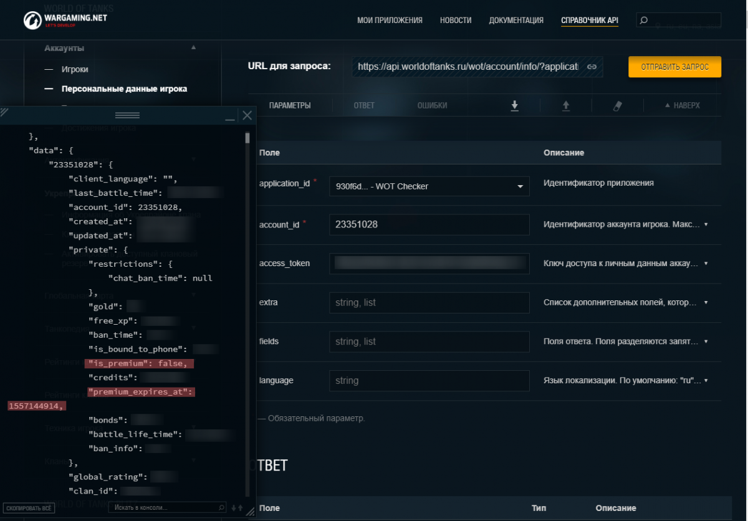Click the eraser icon to clear parameters

pos(618,105)
